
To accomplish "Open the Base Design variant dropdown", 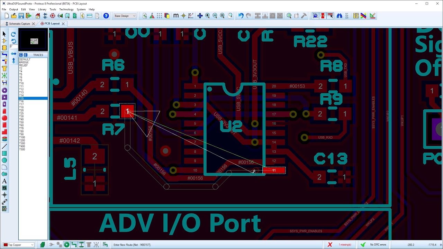I will (x=125, y=16).
